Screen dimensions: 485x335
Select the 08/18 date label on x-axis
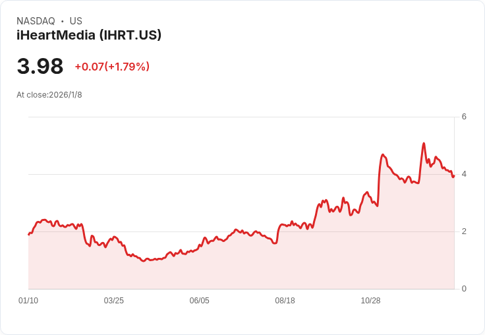(285, 301)
